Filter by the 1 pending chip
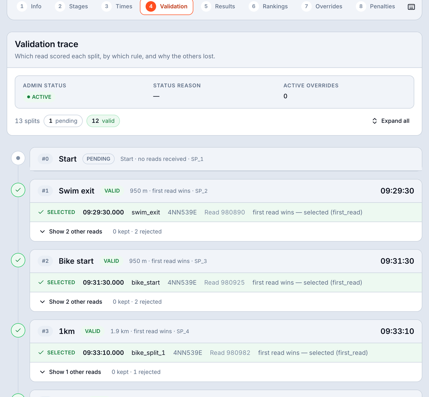This screenshot has width=429, height=397. 63,121
